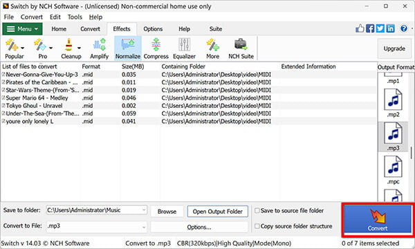Toggle checkbox for Super Mario 64 - Medley

click(x=3, y=98)
